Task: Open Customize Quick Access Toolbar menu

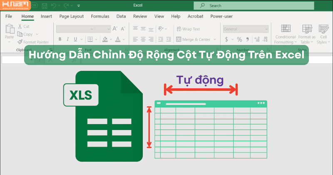Action: click(x=79, y=6)
